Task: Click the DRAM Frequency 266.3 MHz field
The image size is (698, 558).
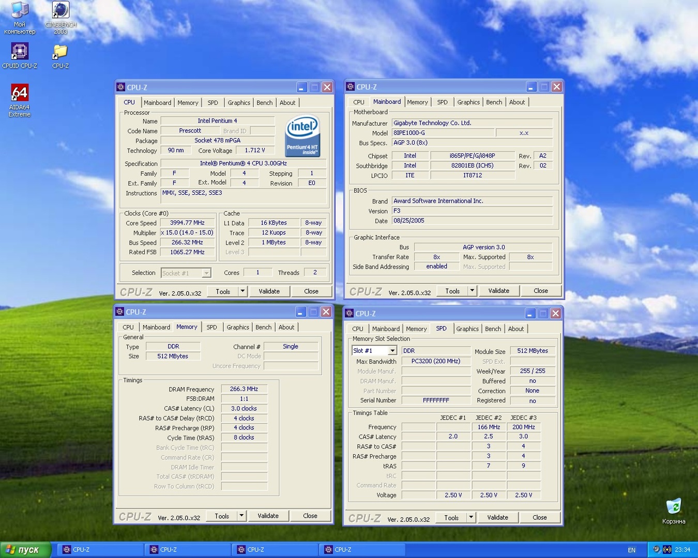Action: click(x=244, y=389)
